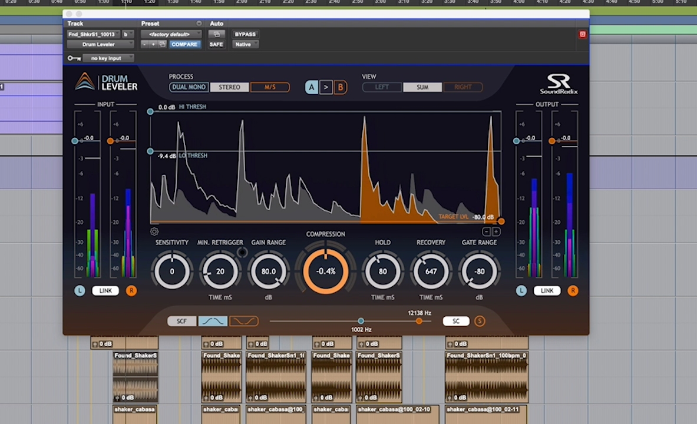The height and width of the screenshot is (424, 697).
Task: Open the Preset menu arrow
Action: [199, 24]
